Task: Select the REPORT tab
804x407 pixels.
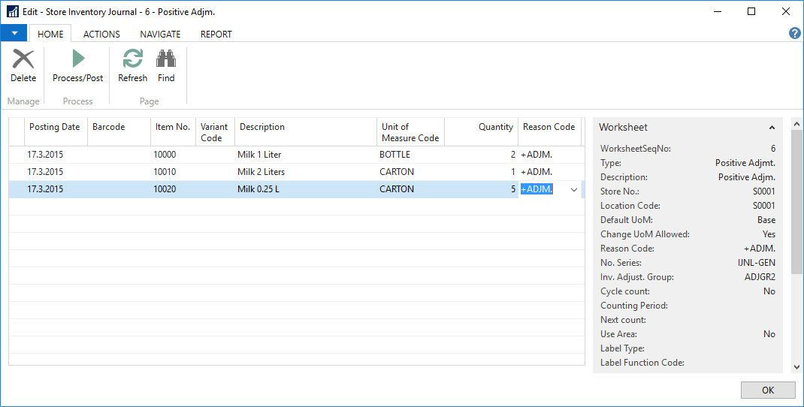Action: [x=216, y=34]
